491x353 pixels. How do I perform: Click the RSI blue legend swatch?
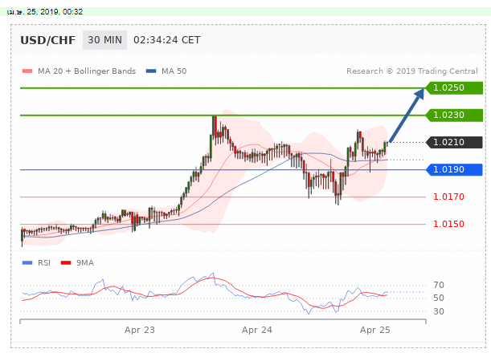coord(27,262)
